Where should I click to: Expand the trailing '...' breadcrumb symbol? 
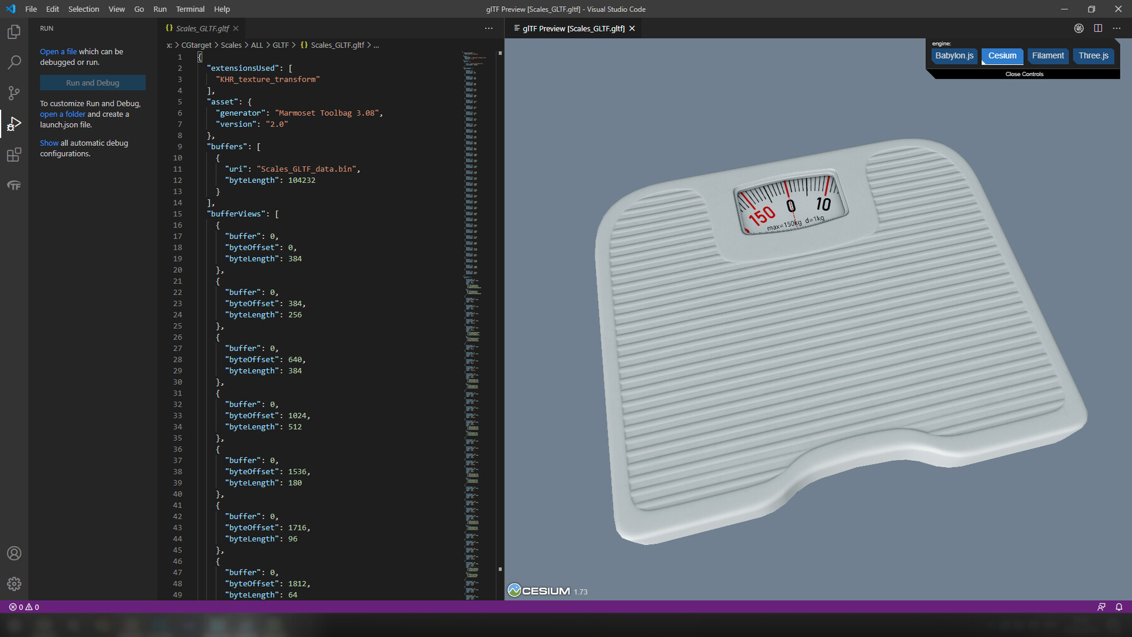(x=376, y=45)
